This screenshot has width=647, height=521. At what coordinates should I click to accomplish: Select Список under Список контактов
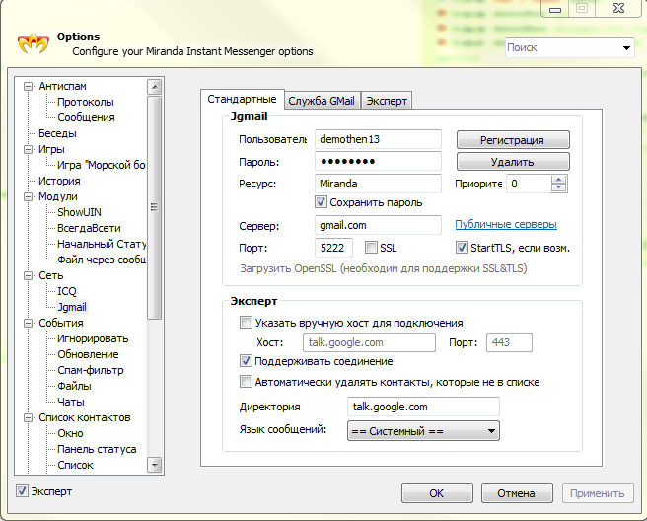[75, 465]
